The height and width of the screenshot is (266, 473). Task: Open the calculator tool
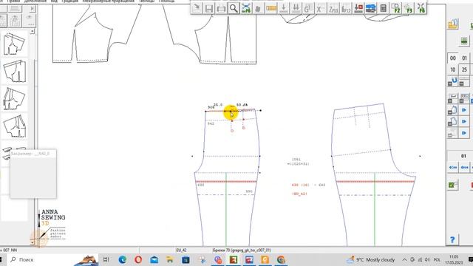click(x=383, y=8)
